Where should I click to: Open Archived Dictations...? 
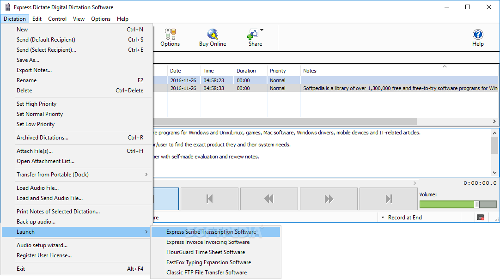[77, 138]
